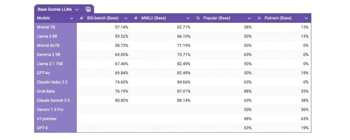Image resolution: width=350 pixels, height=140 pixels.
Task: Expand the Models column menu chevron
Action: (71, 18)
